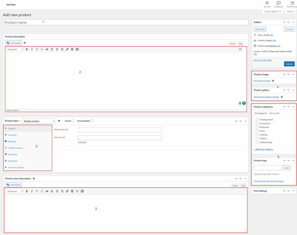Image resolution: width=297 pixels, height=235 pixels.
Task: Select the Most Used categories tab
Action: (274, 113)
